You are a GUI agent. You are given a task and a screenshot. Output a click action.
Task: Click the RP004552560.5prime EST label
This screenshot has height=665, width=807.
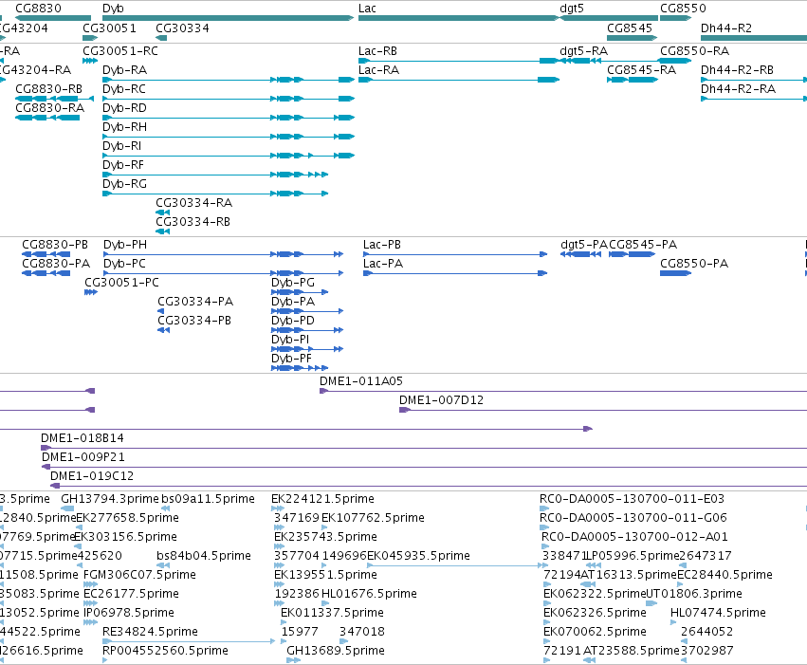click(x=165, y=651)
